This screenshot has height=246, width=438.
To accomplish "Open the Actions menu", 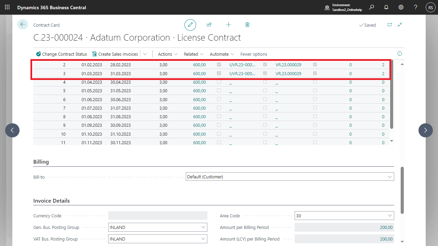I will click(168, 54).
